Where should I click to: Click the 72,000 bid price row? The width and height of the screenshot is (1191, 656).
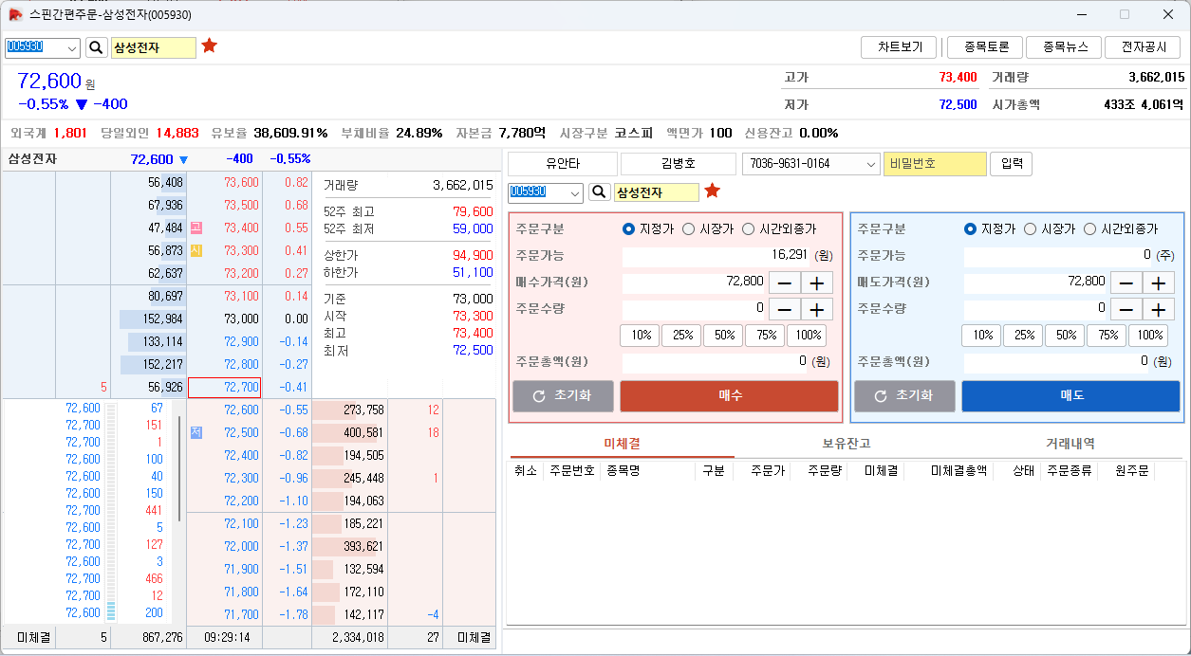(224, 546)
